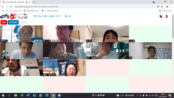Bookmark this page with star icon
The height and width of the screenshot is (98, 174).
click(162, 7)
